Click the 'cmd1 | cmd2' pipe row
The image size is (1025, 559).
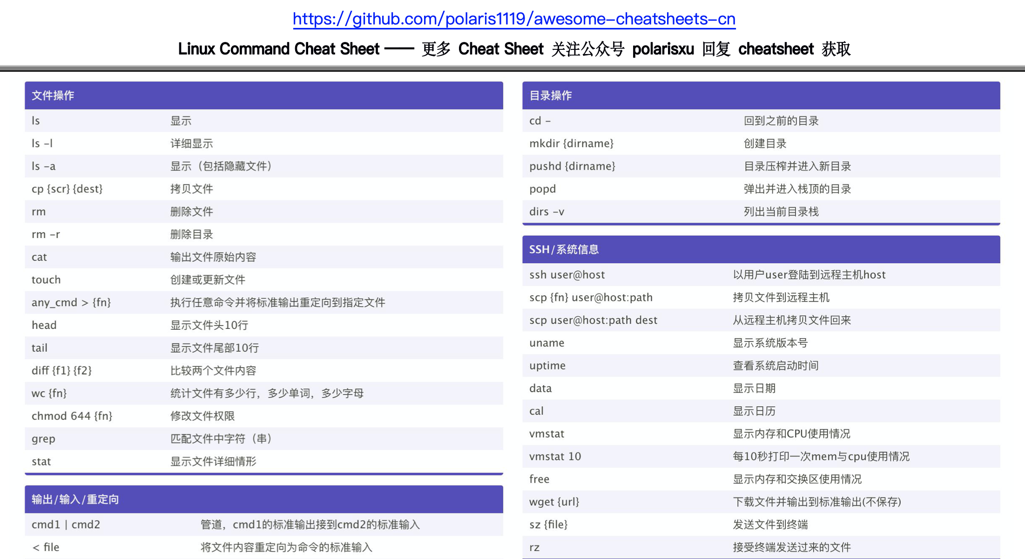point(66,525)
